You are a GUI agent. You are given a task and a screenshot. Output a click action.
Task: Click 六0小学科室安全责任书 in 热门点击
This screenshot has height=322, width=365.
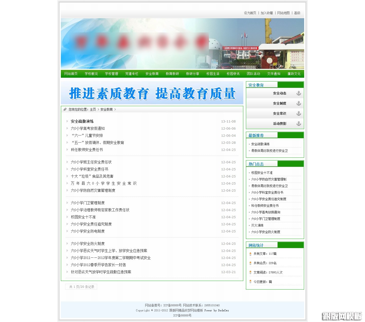267,192
